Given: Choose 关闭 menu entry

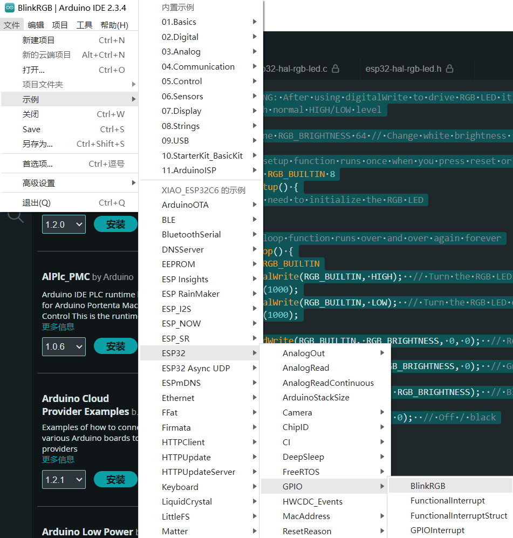Looking at the screenshot, I should pyautogui.click(x=70, y=114).
